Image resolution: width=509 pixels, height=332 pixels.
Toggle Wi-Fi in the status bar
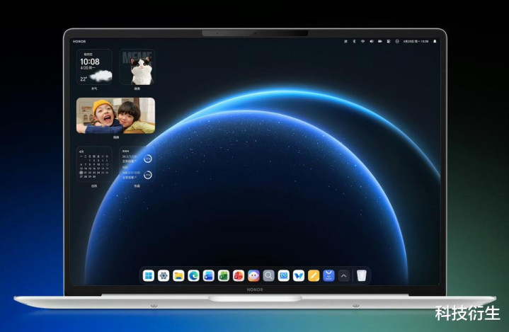coord(362,41)
